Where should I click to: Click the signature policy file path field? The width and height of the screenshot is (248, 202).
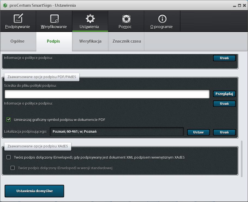coord(107,94)
